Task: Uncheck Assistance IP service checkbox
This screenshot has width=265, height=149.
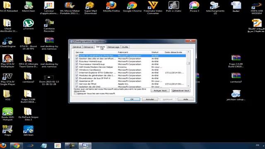Action: pos(77,81)
